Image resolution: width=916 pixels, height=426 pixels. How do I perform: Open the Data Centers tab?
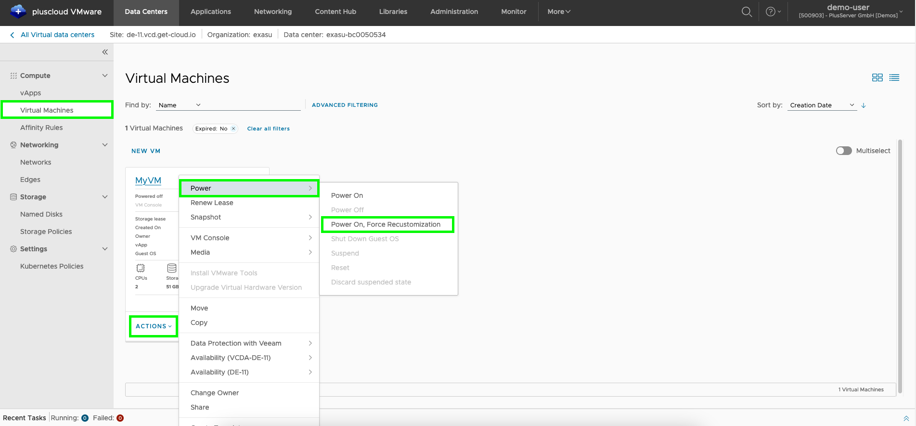pyautogui.click(x=146, y=12)
